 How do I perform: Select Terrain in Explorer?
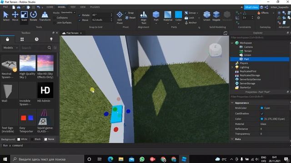pyautogui.click(x=248, y=51)
